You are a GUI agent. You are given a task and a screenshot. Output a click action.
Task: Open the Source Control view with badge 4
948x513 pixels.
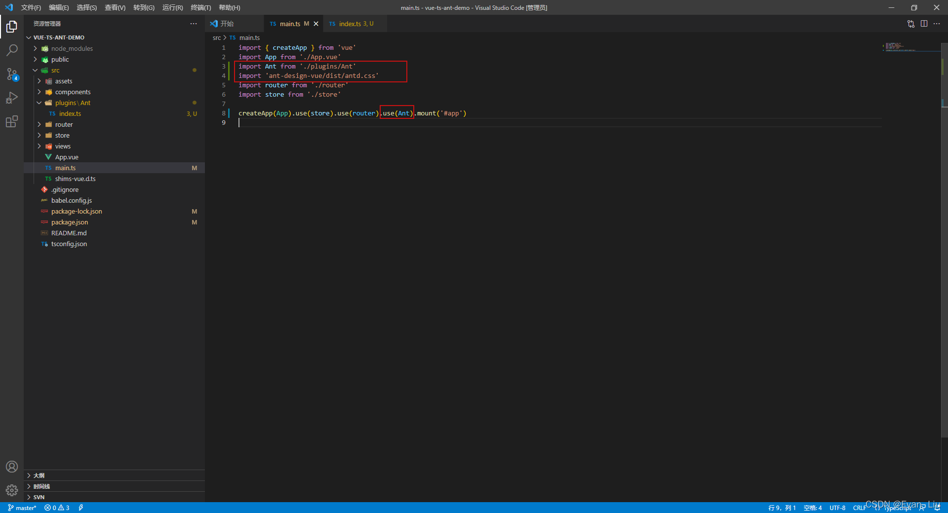[12, 74]
